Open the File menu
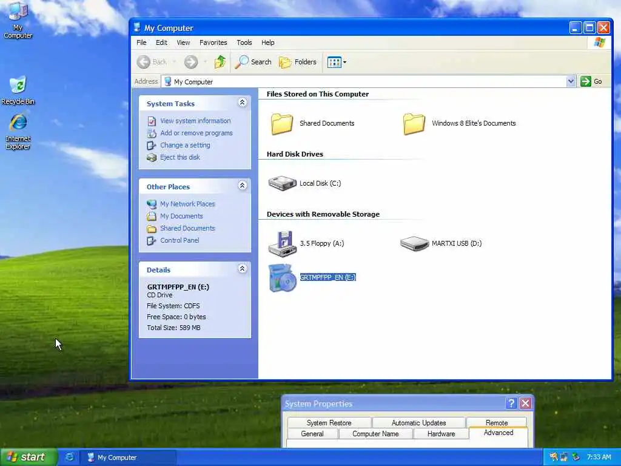 (141, 42)
